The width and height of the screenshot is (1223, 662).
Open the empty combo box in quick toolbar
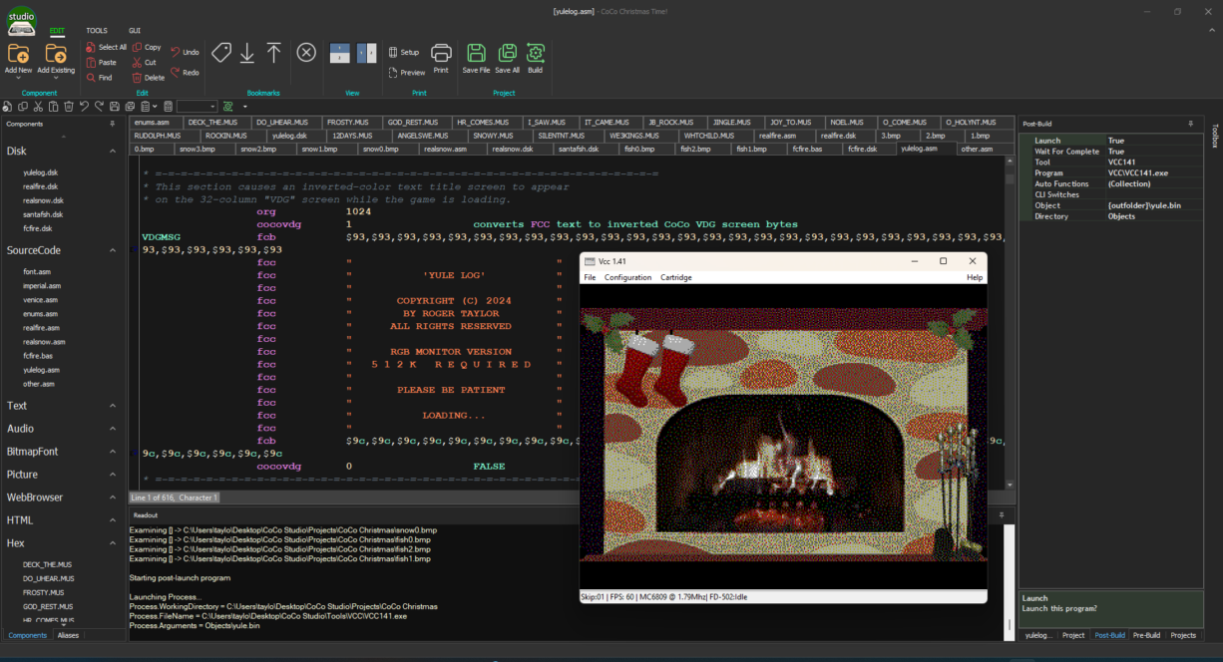(198, 106)
